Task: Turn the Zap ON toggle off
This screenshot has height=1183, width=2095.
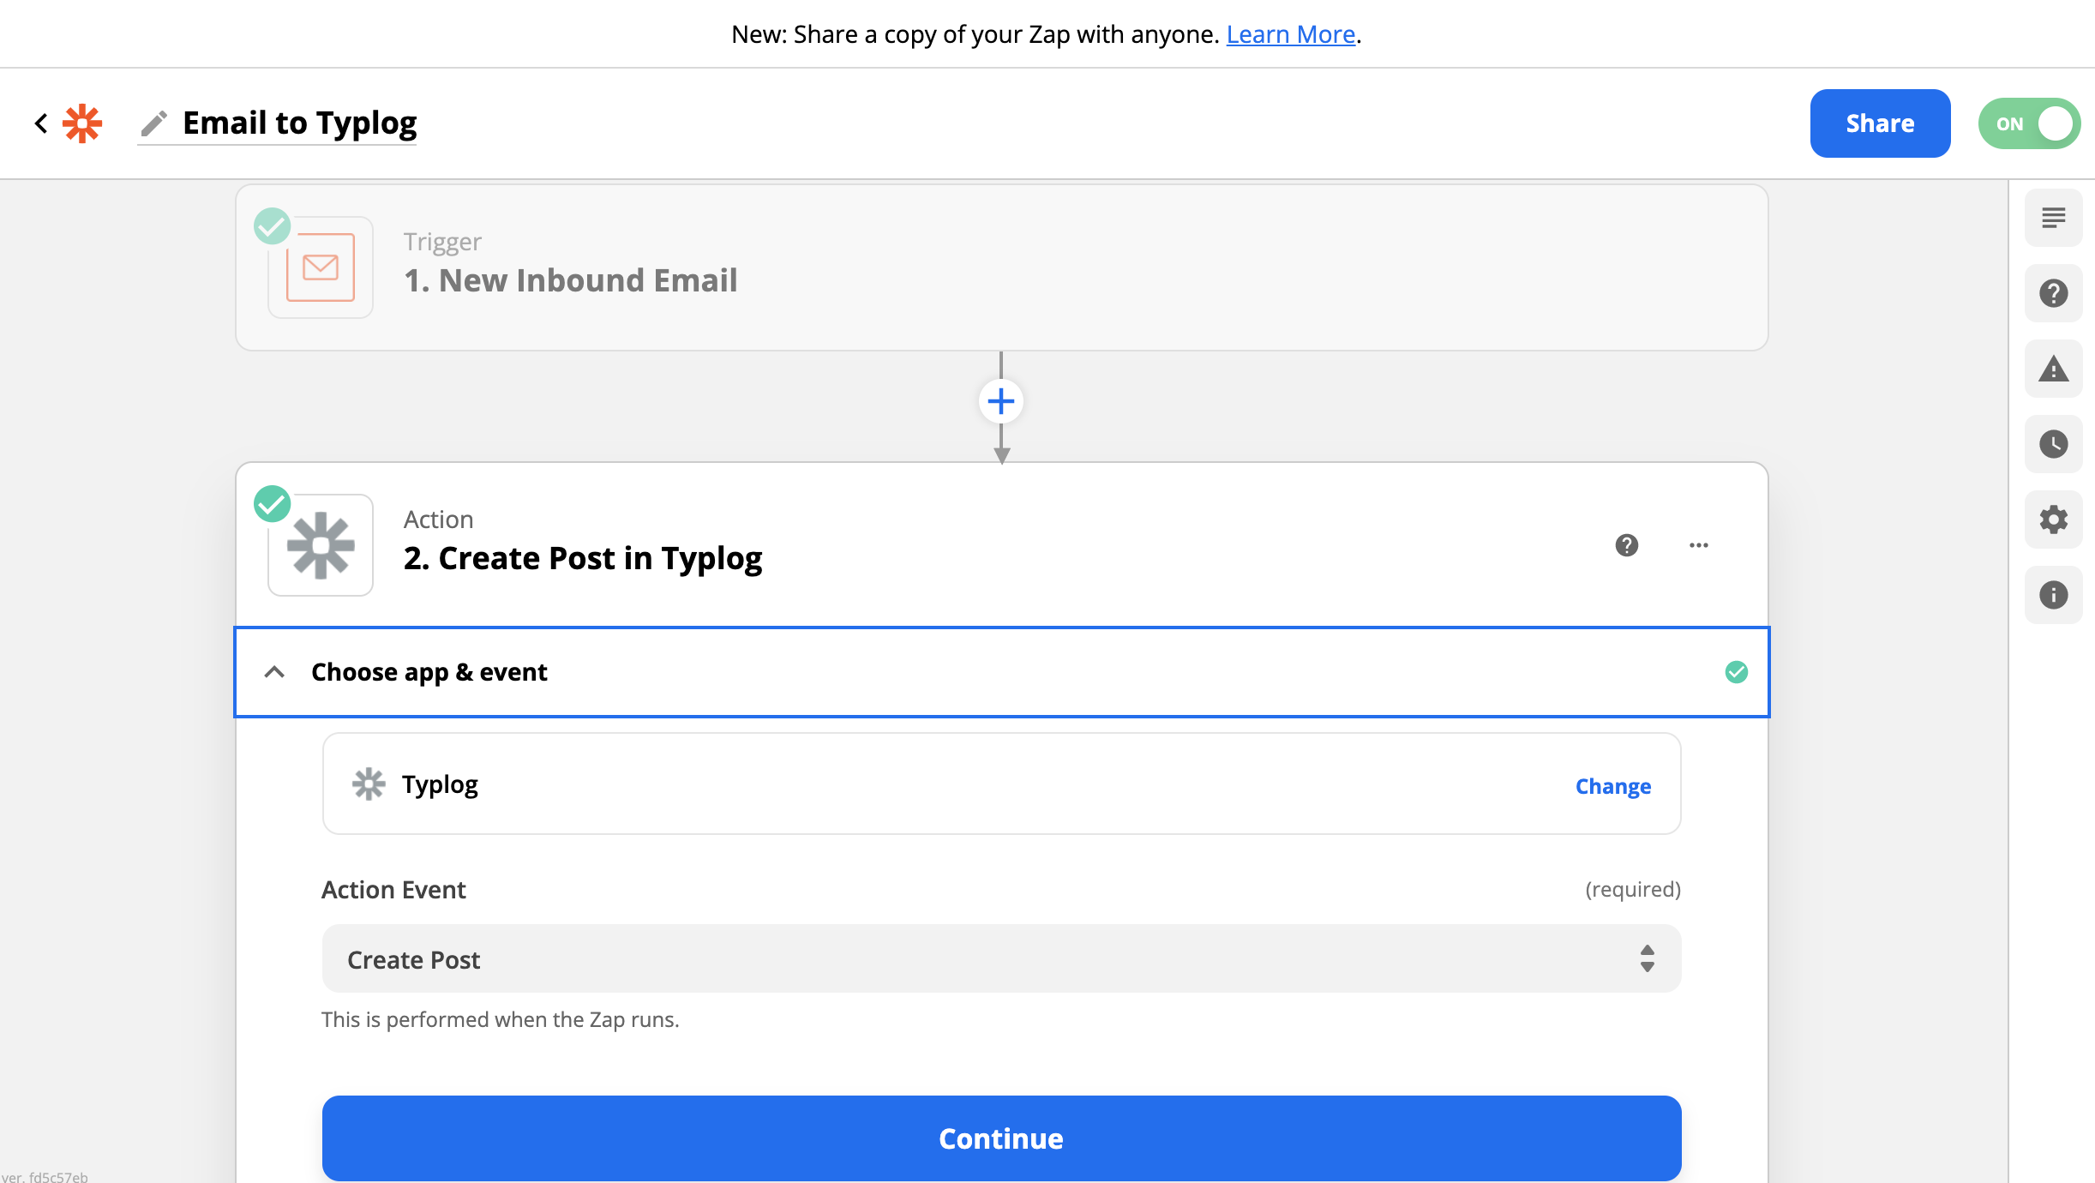Action: point(2029,123)
